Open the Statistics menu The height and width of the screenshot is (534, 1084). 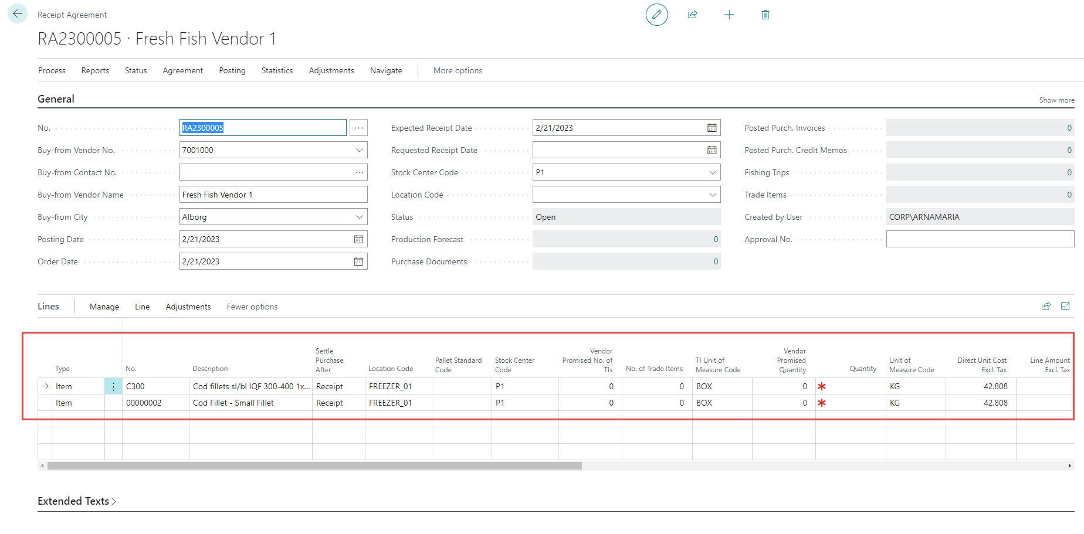[277, 70]
